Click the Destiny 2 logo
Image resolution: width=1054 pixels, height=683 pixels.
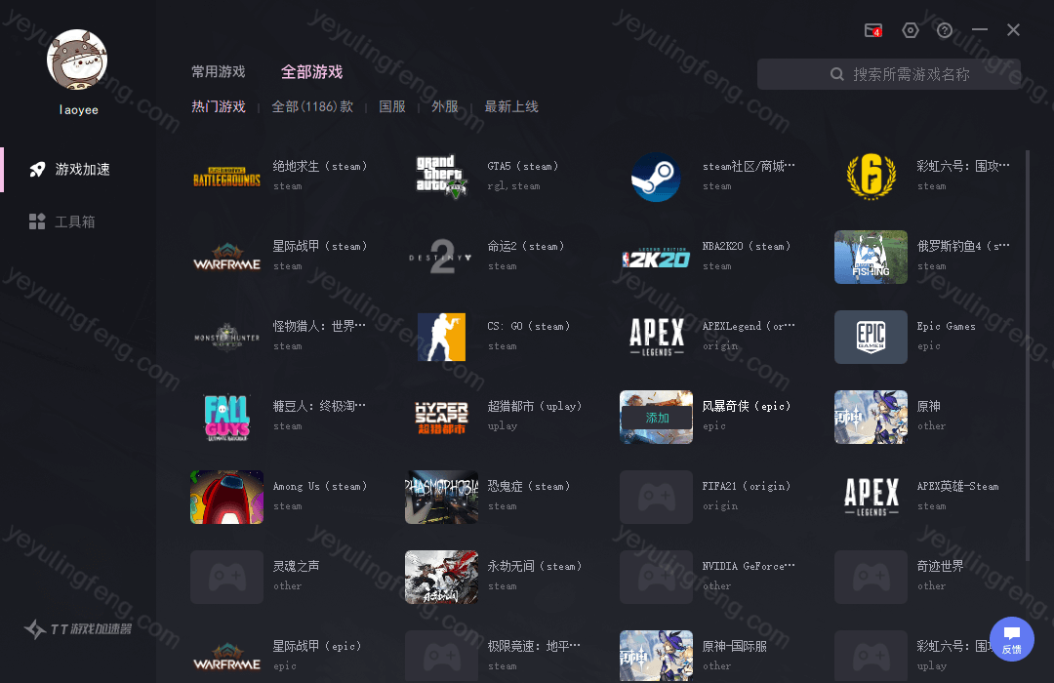click(442, 257)
